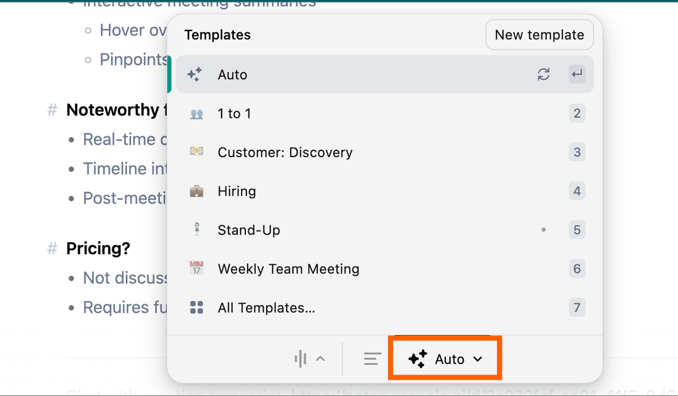
Task: Click the Pricing? heading in notes
Action: 98,249
